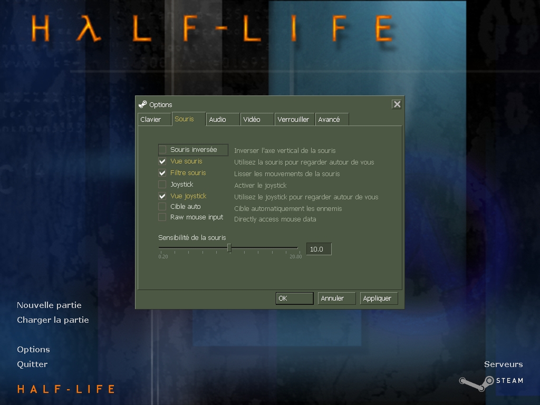Enable the Joystick checkbox
This screenshot has height=405, width=540.
(x=162, y=185)
